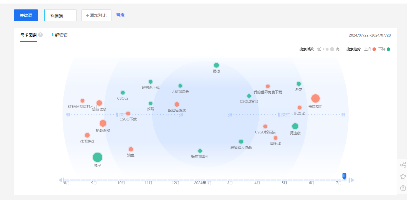
Task: Click the timeline left arrow
Action: [61, 180]
